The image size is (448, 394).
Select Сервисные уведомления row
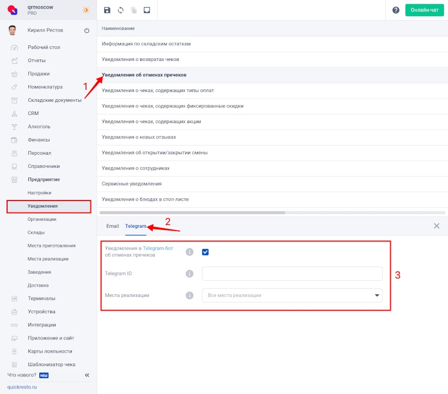tap(273, 184)
